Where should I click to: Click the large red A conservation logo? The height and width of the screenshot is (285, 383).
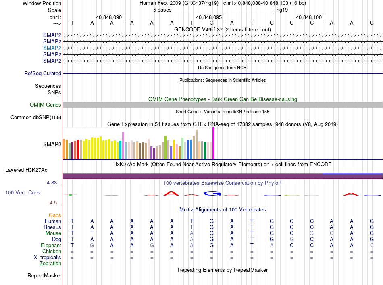coord(171,194)
